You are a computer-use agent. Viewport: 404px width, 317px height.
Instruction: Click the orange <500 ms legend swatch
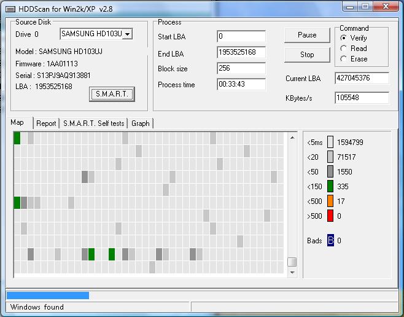click(x=330, y=201)
